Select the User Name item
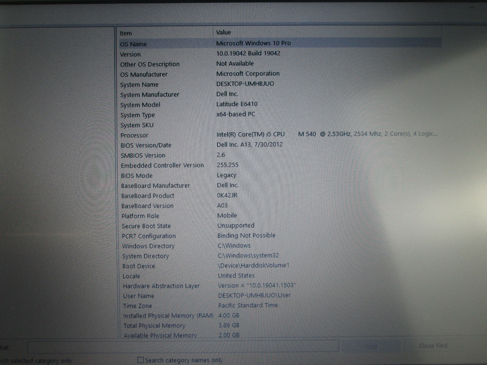The height and width of the screenshot is (365, 487). click(138, 296)
